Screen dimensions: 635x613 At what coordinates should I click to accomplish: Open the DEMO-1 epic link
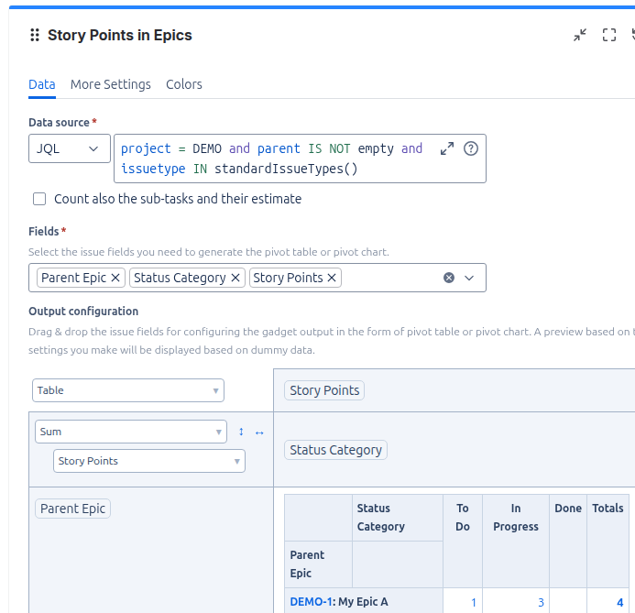pyautogui.click(x=311, y=602)
